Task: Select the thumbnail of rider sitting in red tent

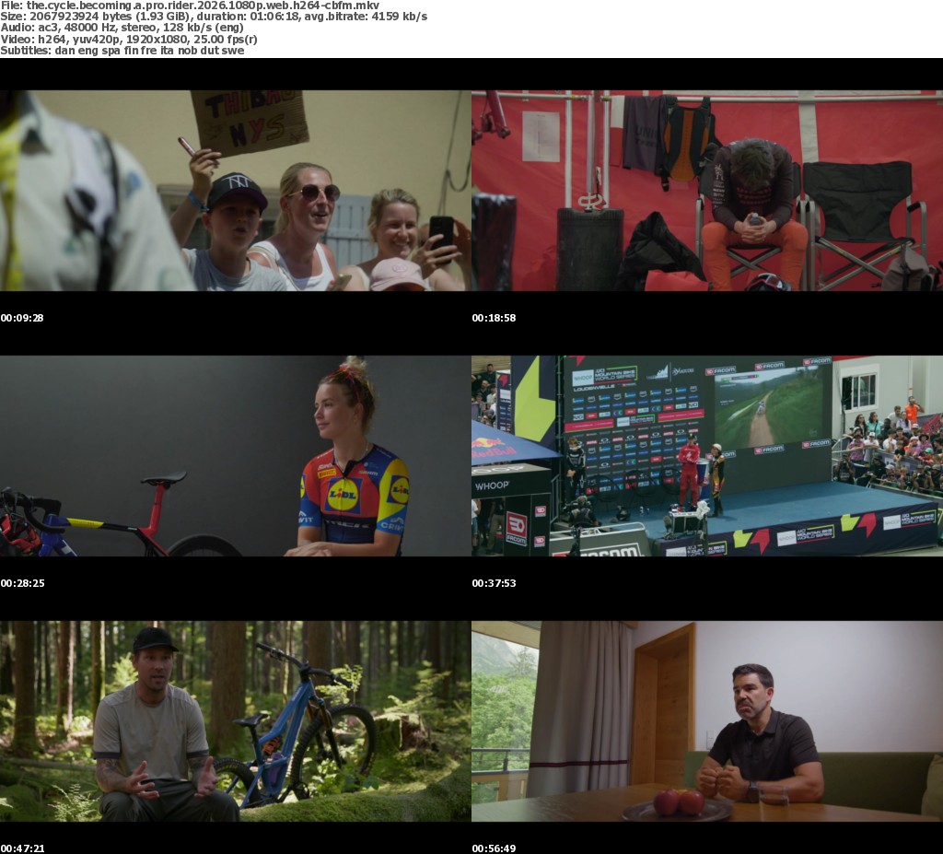Action: [706, 191]
